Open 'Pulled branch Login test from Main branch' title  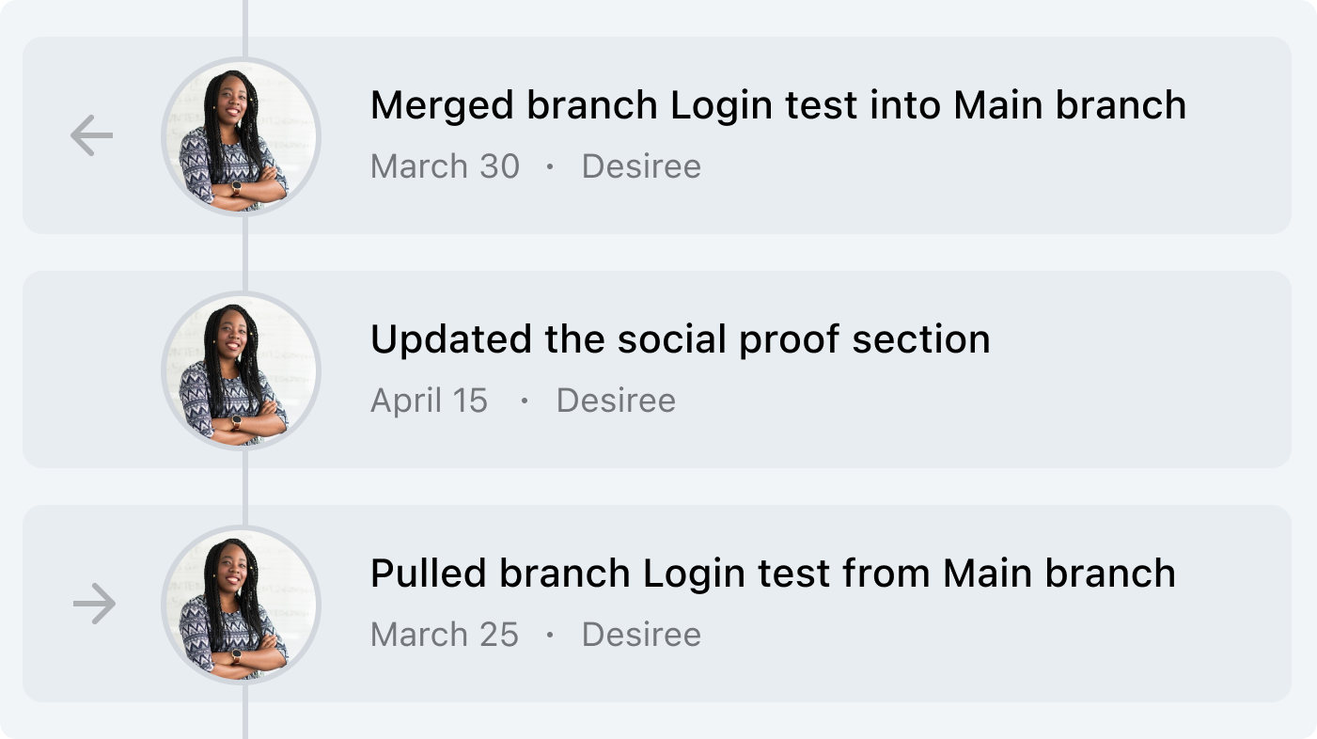tap(773, 574)
